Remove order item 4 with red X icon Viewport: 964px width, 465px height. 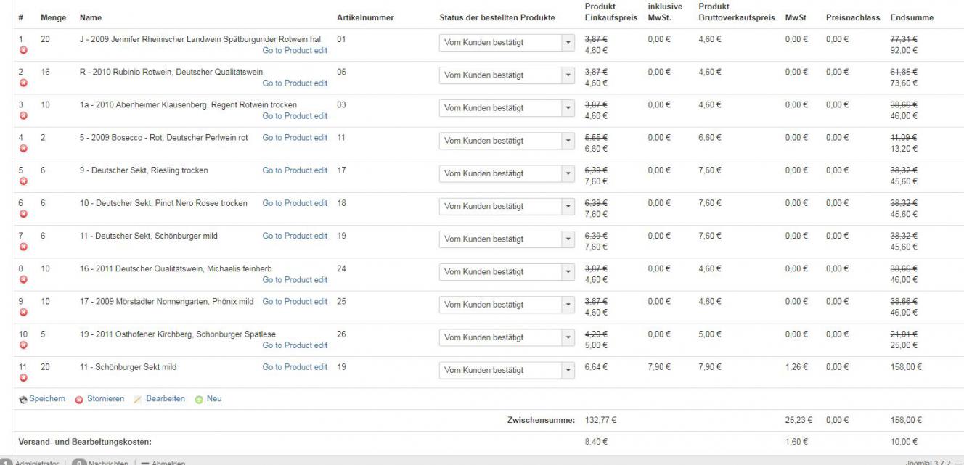coord(23,149)
